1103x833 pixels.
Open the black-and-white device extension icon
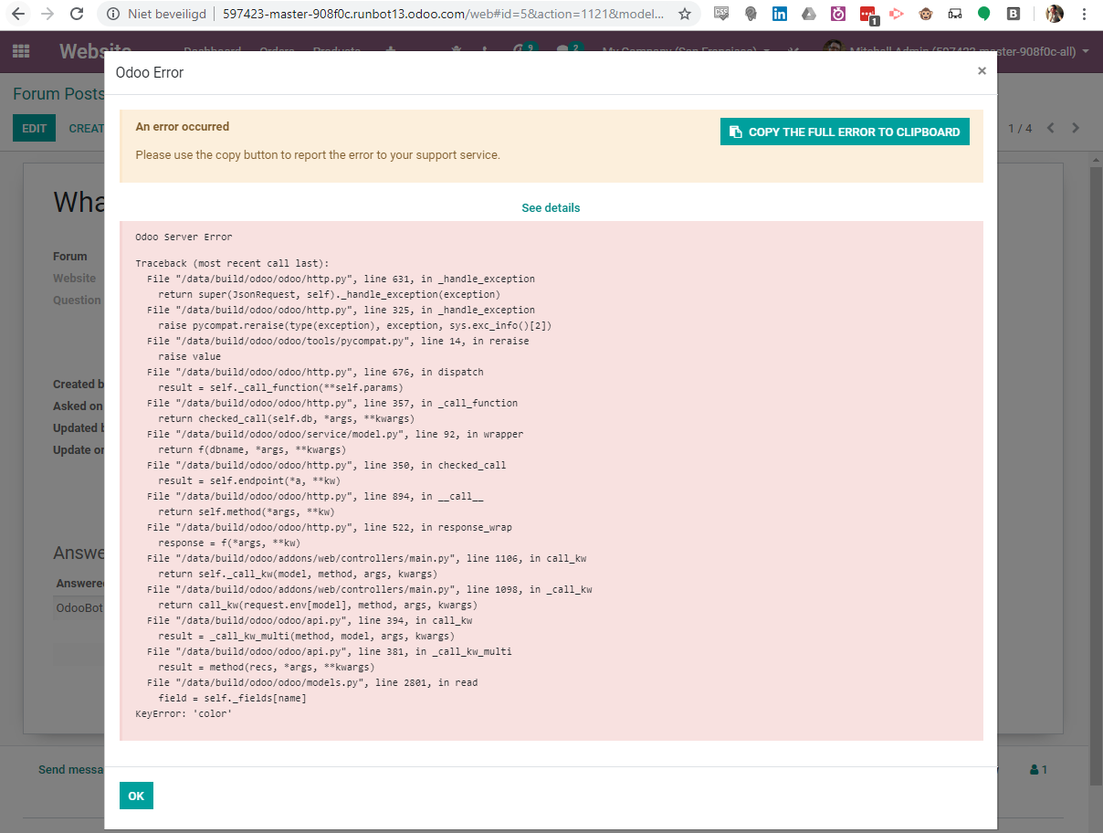click(x=955, y=14)
